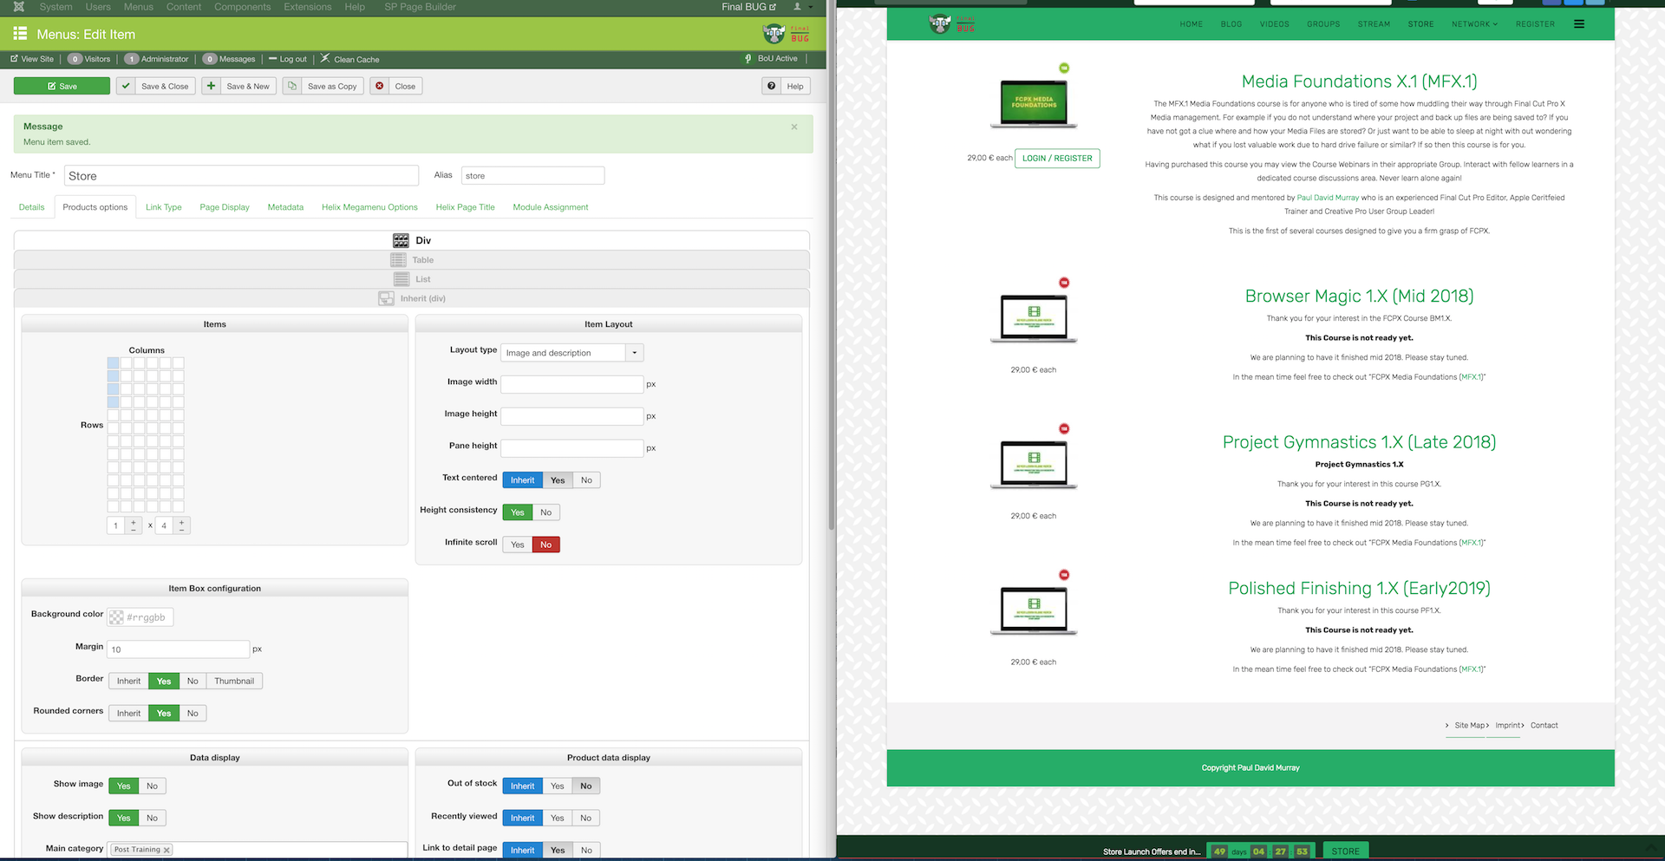
Task: Open the hamburger menu on the website
Action: point(1579,24)
